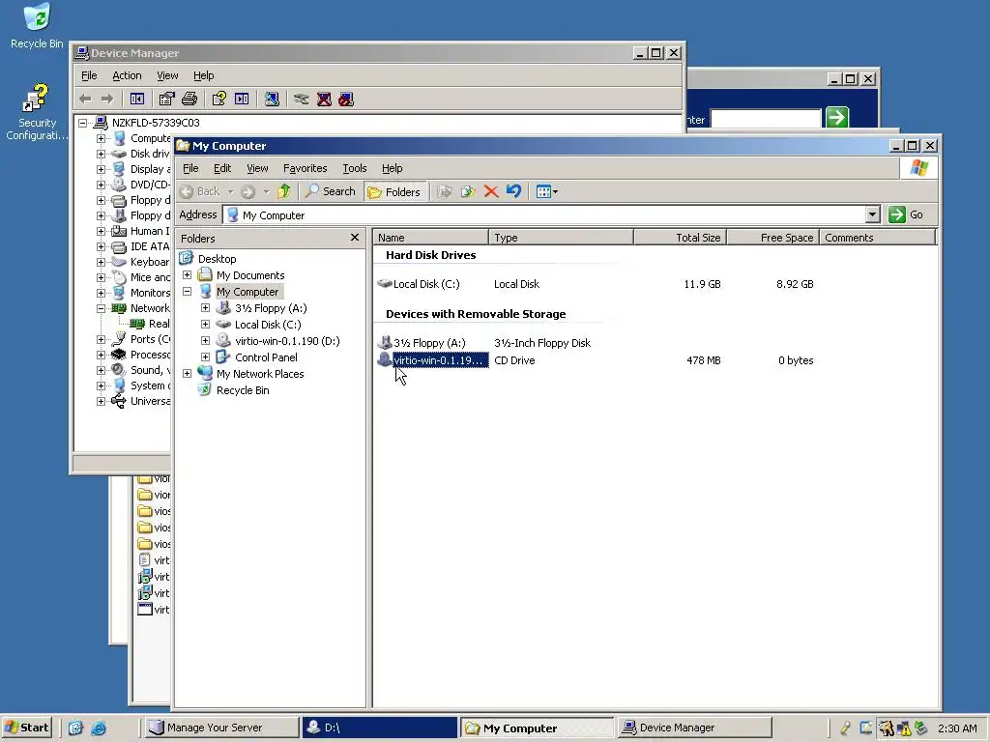Click Disable icon in Device Manager toolbar
The height and width of the screenshot is (742, 990).
pyautogui.click(x=346, y=100)
